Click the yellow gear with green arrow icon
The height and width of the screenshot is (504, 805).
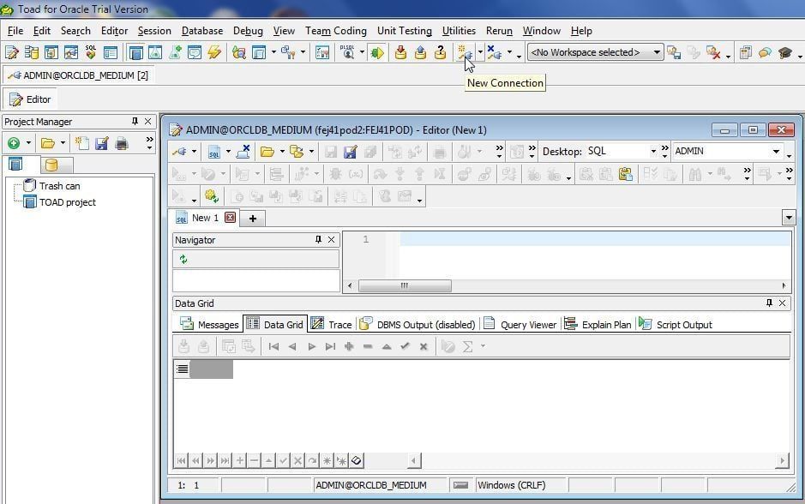[x=212, y=196]
